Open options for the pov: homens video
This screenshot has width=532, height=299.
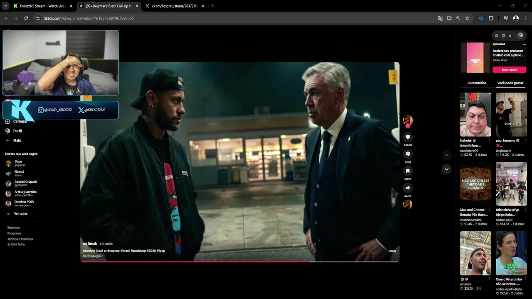tap(525, 140)
